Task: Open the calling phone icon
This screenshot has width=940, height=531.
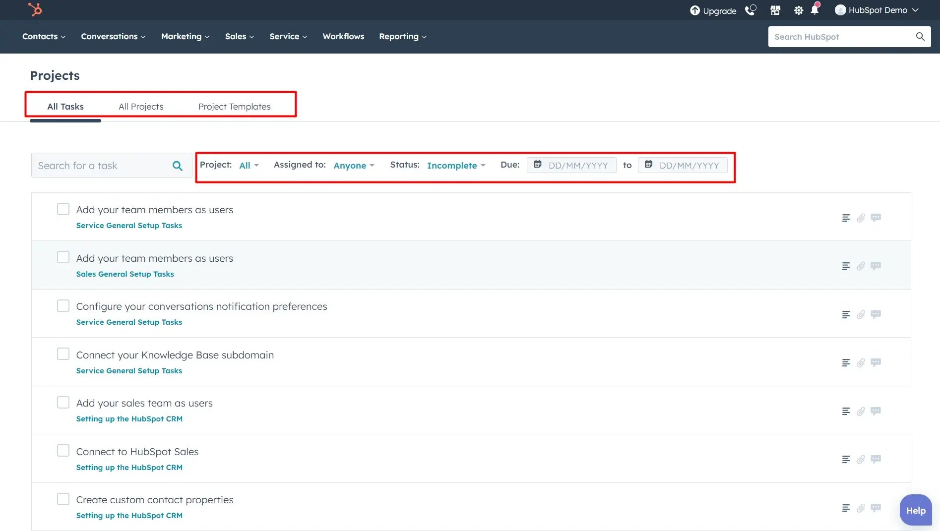Action: click(751, 10)
